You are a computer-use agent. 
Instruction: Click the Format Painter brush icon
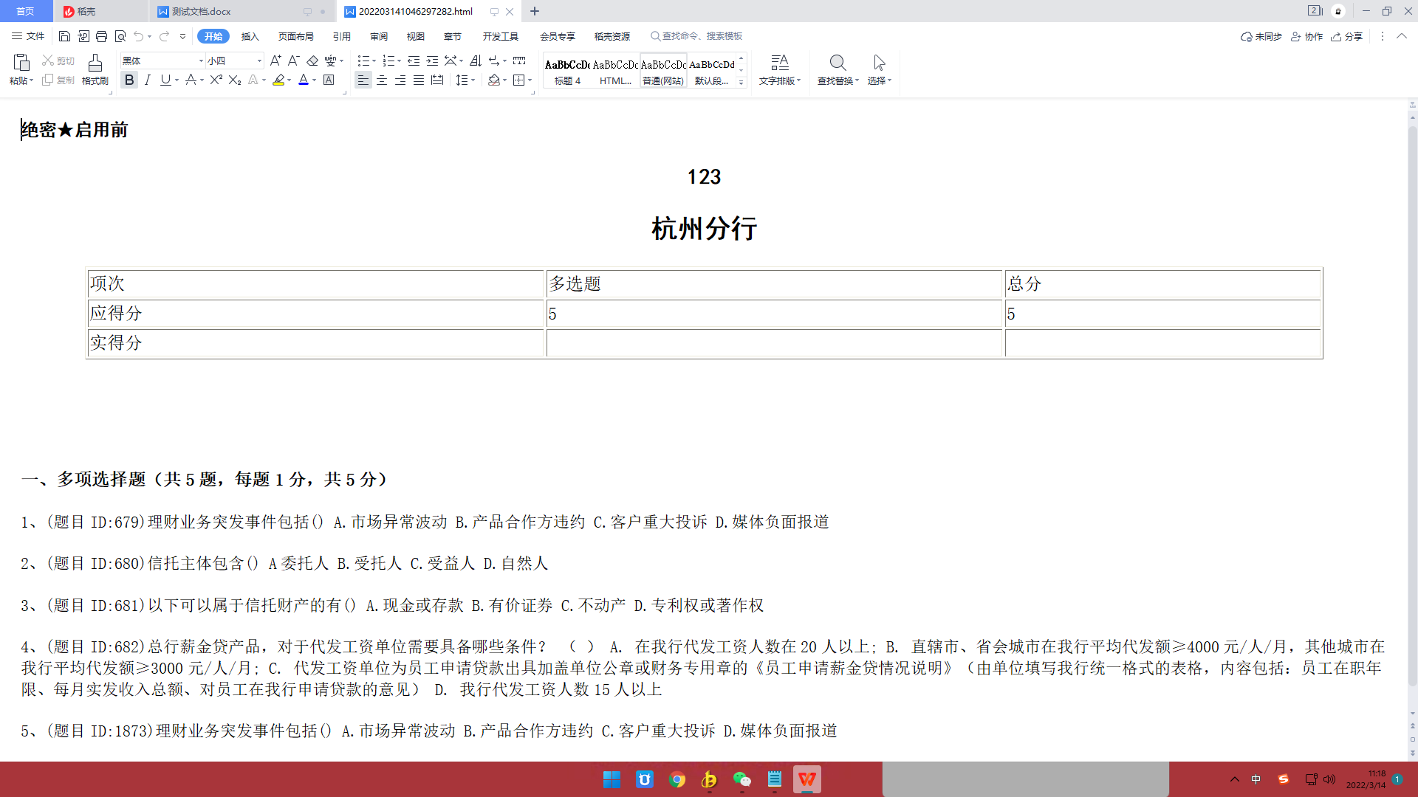[95, 63]
